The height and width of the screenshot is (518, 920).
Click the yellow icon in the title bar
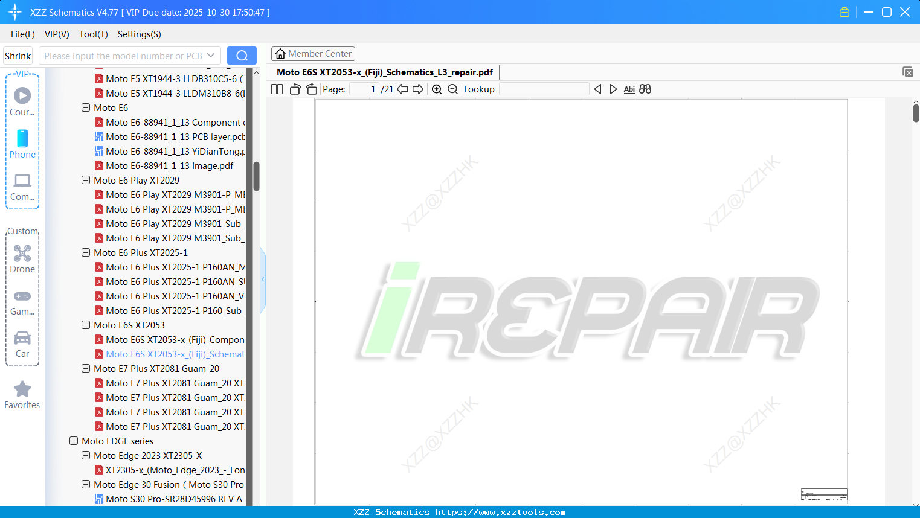tap(844, 12)
